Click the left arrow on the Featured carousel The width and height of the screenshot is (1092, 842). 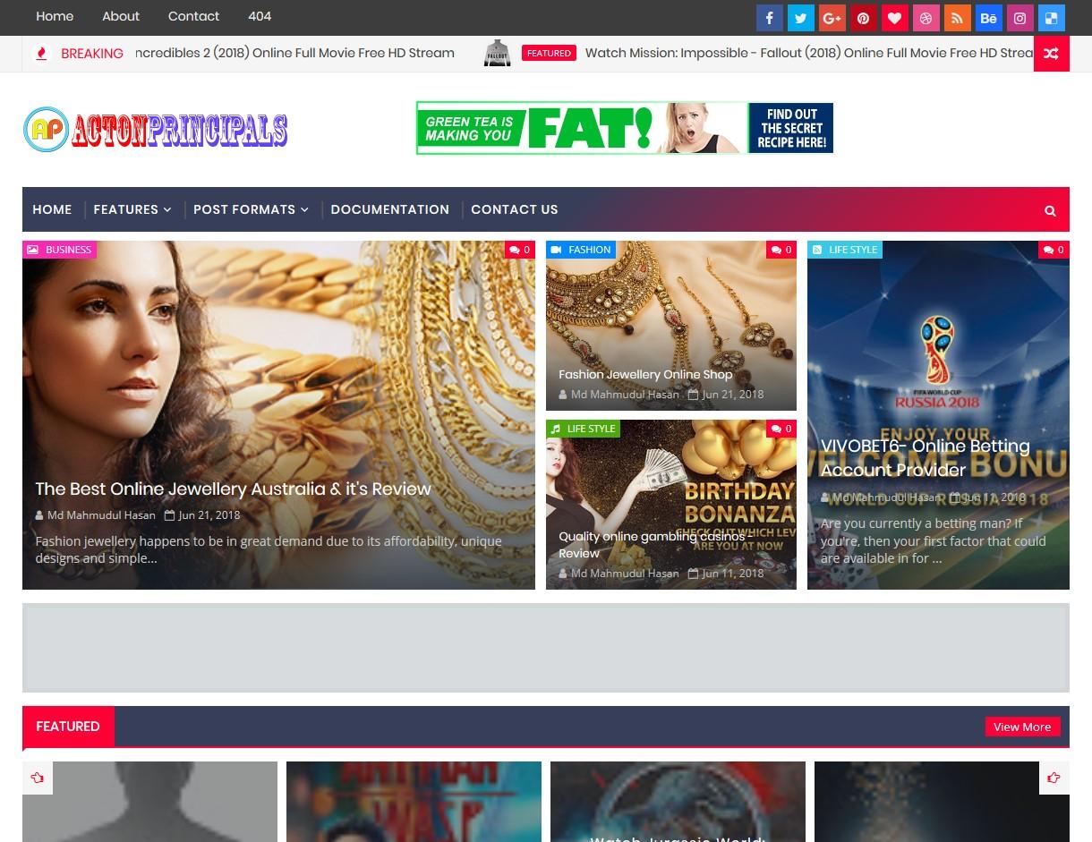[x=37, y=778]
